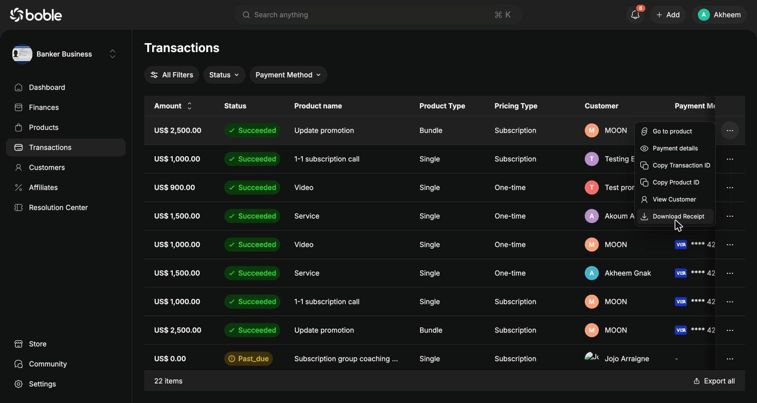Open more options for Akoum Service row
Screen dimensions: 757x403
[x=730, y=216]
